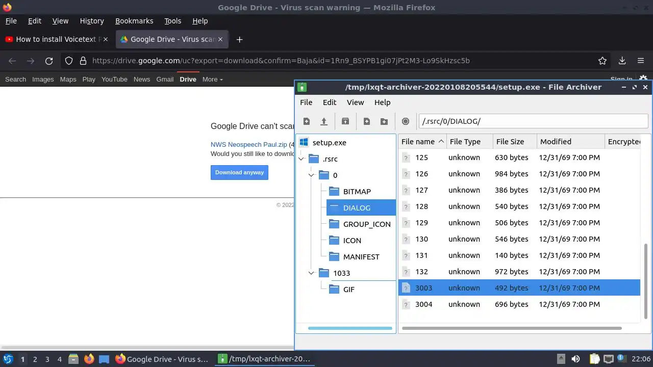Open Help menu in File Archiver
653x367 pixels.
pos(382,102)
